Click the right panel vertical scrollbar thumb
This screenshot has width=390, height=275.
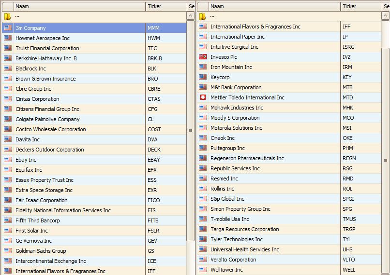(386, 159)
